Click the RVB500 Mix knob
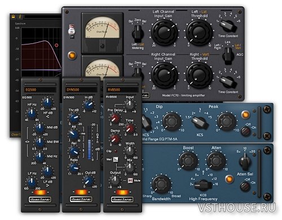 (x=130, y=168)
